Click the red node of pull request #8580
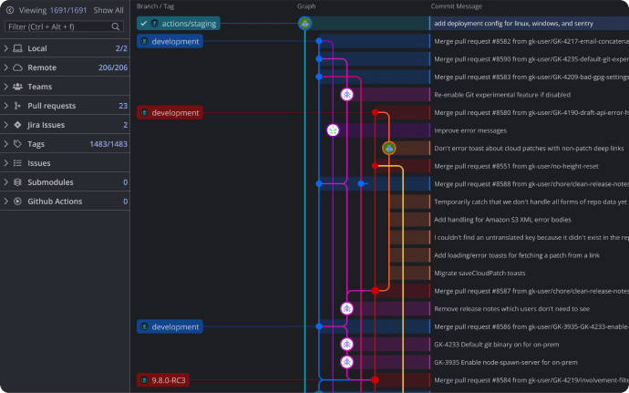The image size is (629, 393). (x=375, y=113)
